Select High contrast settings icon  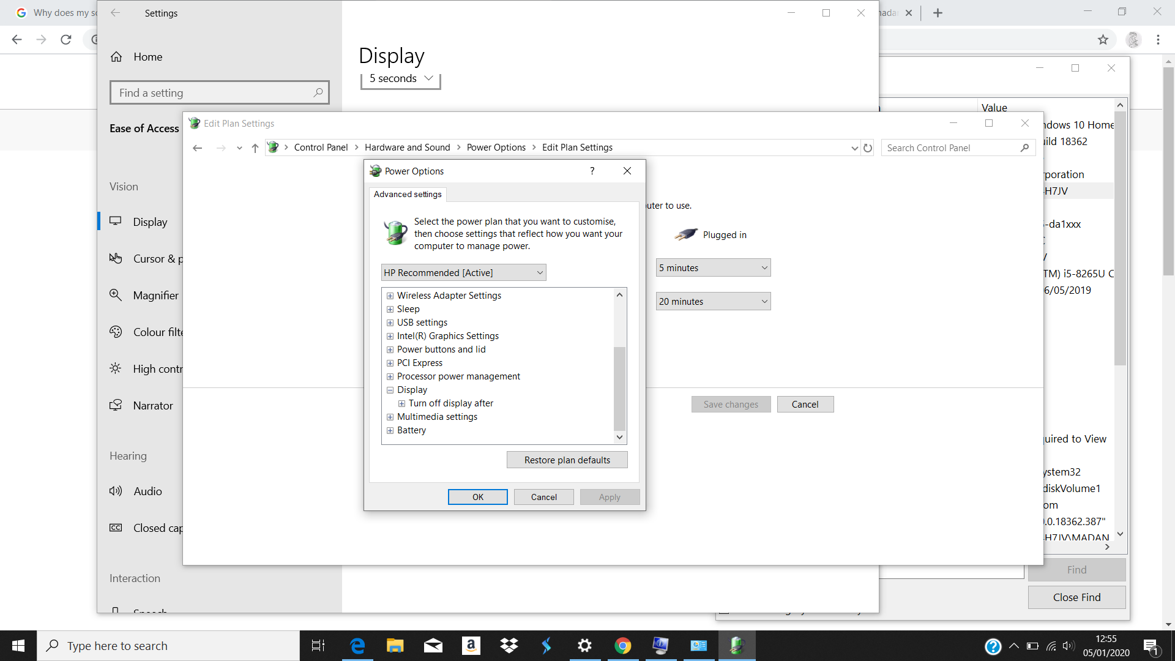click(116, 368)
